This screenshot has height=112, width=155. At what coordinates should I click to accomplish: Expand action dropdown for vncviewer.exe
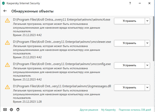click(147, 43)
